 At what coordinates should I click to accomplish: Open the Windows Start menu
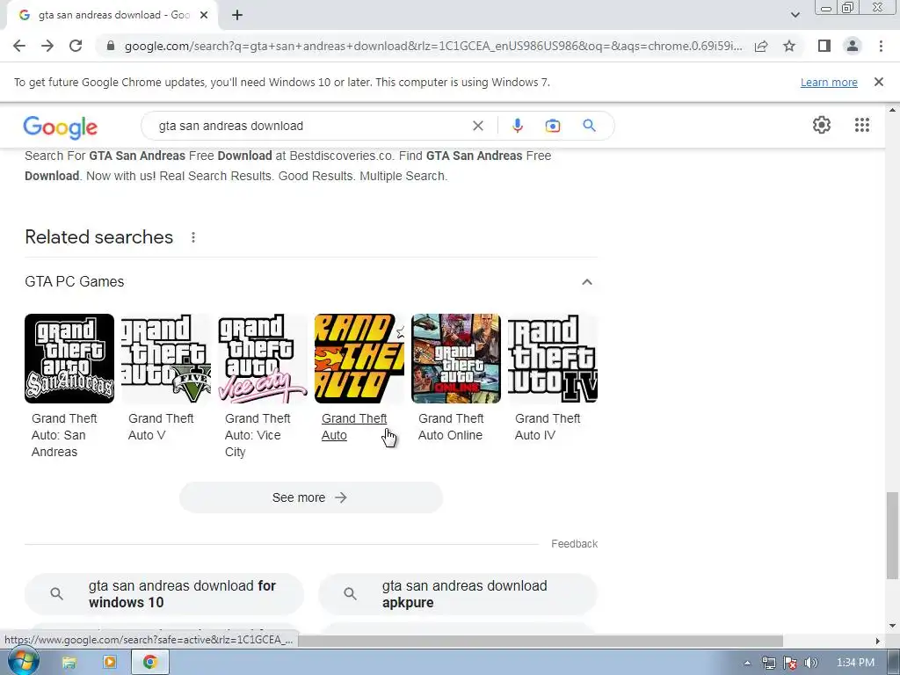click(x=22, y=662)
